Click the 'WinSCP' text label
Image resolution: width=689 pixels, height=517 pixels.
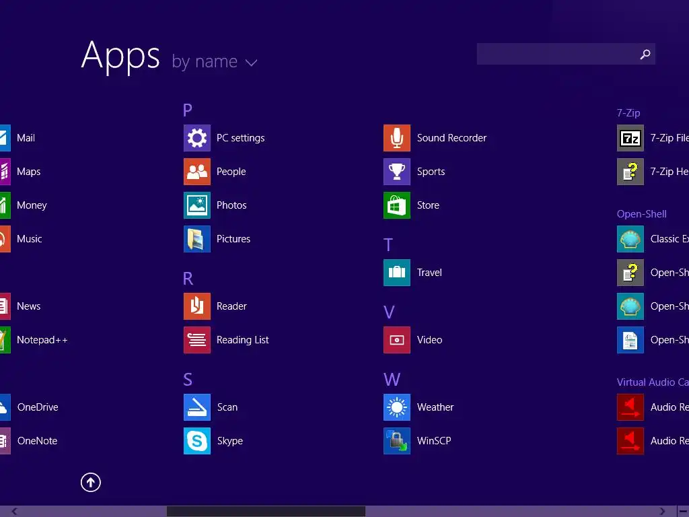coord(434,441)
